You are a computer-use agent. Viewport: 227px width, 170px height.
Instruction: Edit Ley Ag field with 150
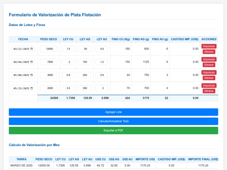tap(85, 62)
